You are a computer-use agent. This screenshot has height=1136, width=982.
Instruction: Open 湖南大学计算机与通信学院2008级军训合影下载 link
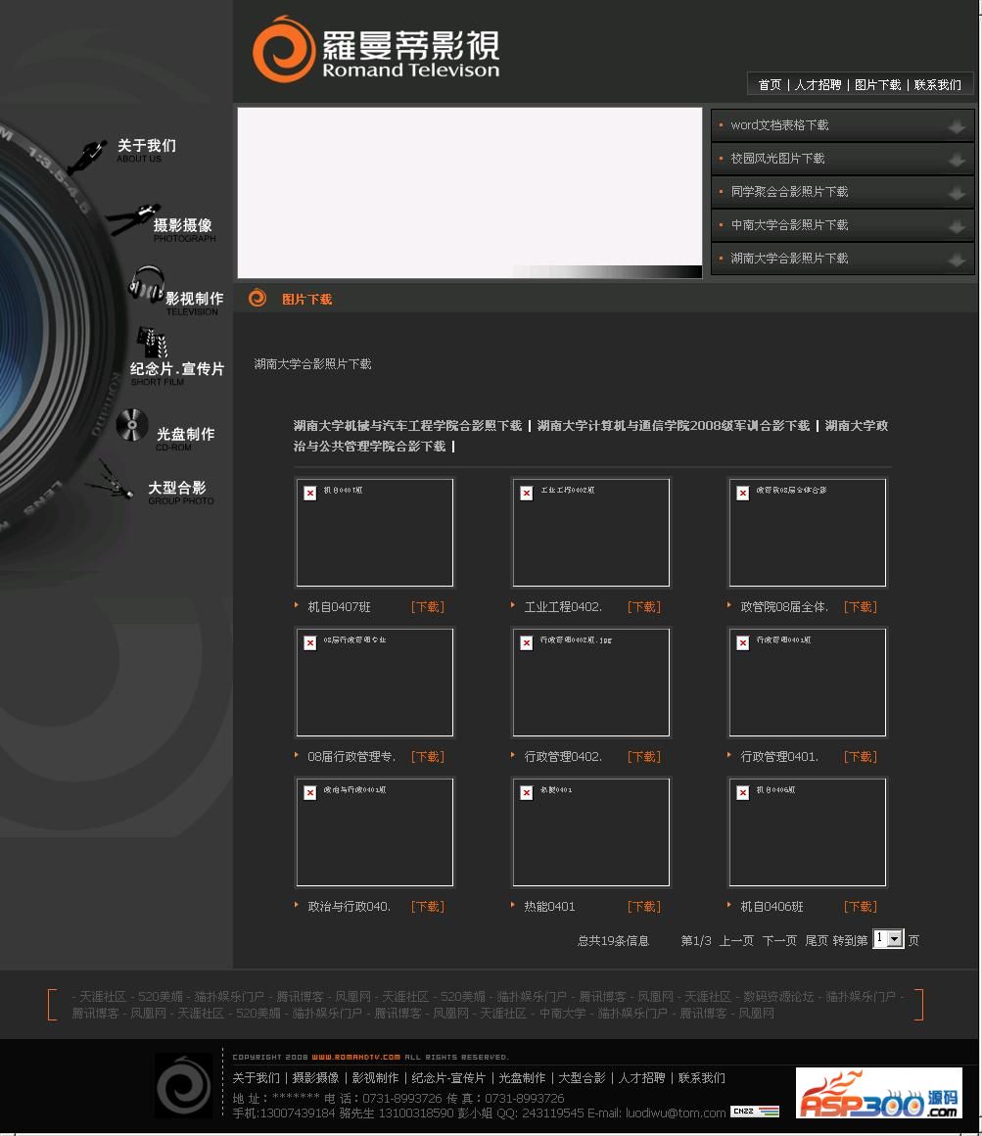[674, 425]
